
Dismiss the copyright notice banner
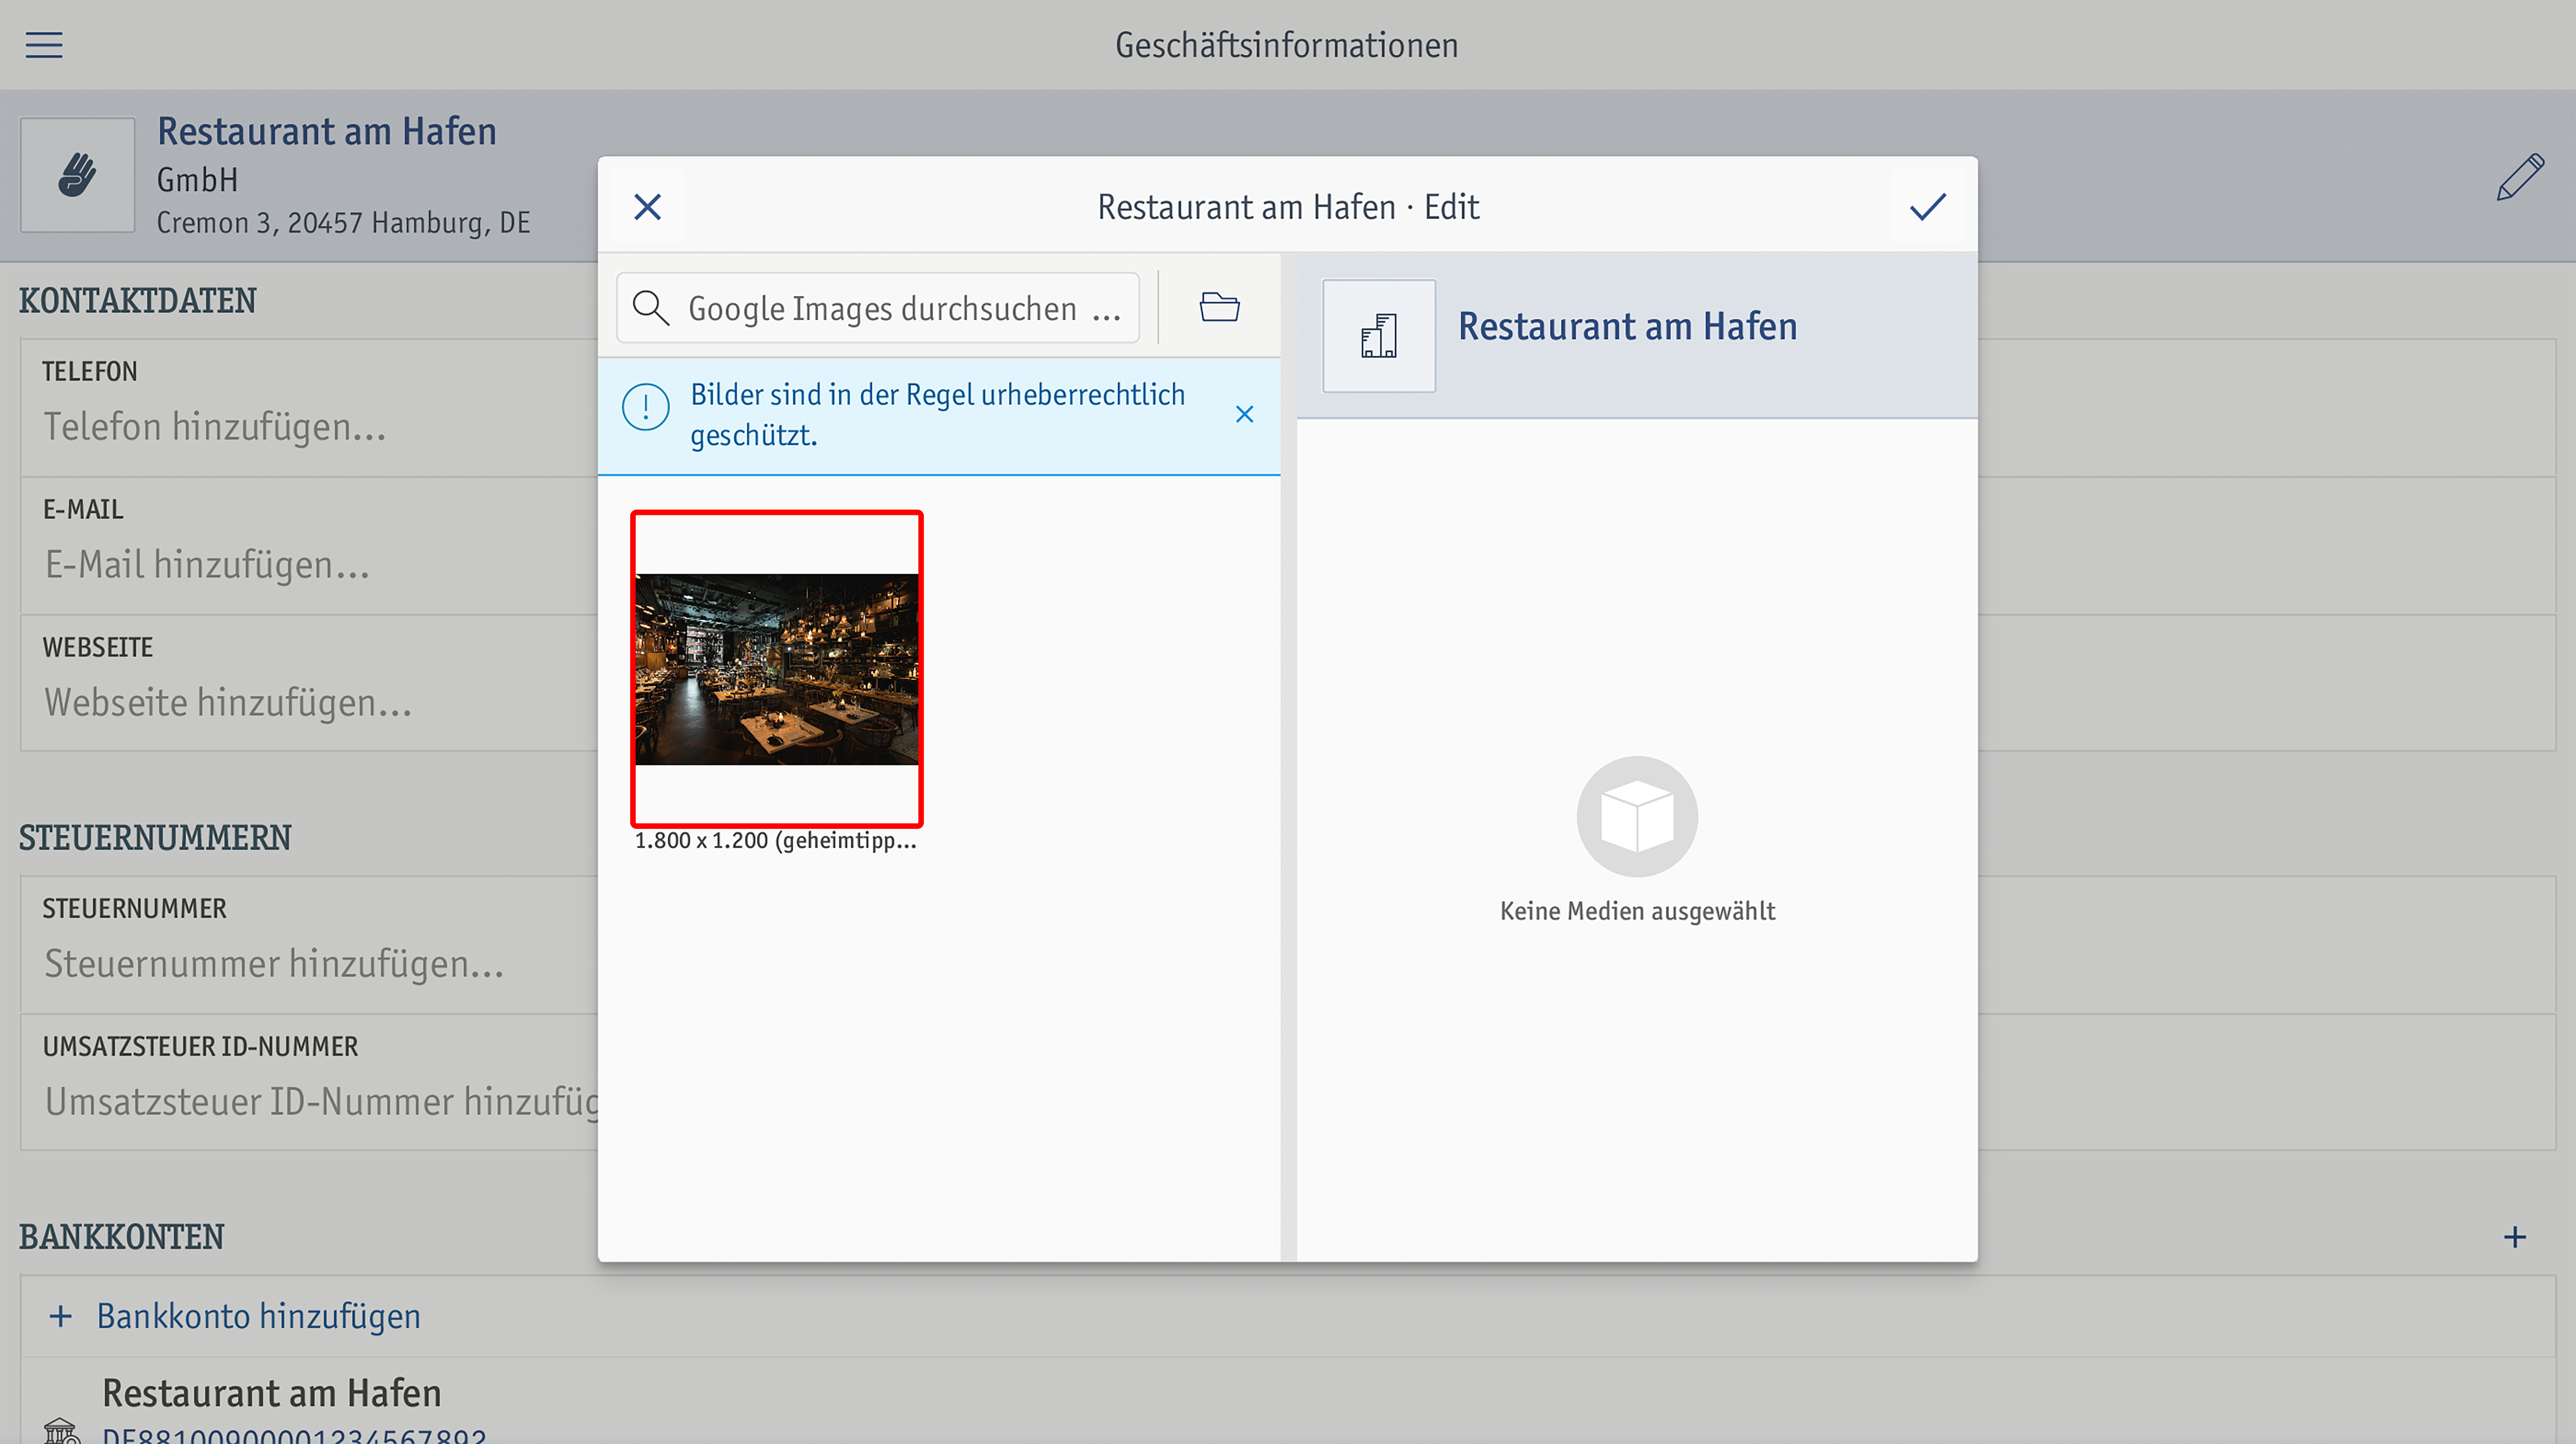[1244, 414]
